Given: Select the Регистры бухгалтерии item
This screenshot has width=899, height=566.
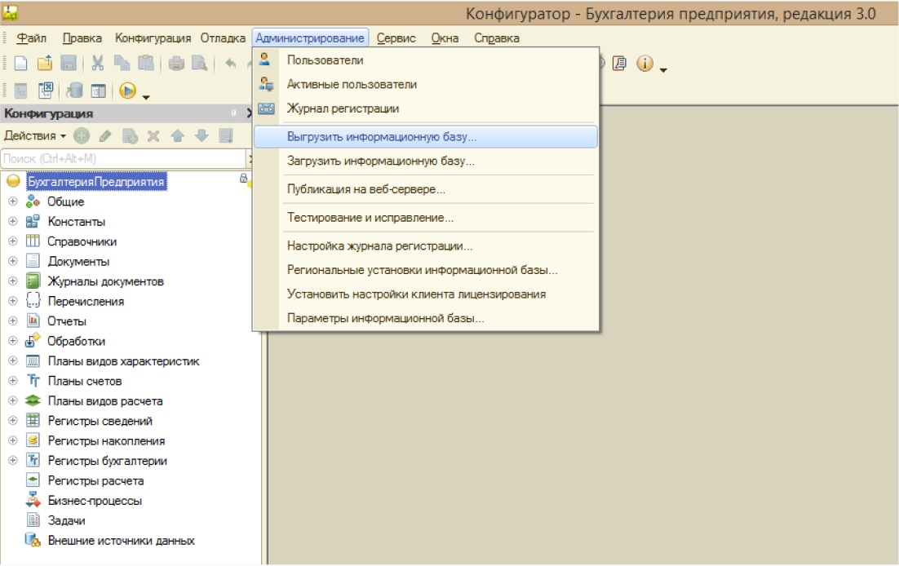Looking at the screenshot, I should tap(108, 461).
